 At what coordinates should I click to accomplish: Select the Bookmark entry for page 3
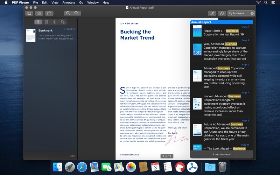point(50,35)
